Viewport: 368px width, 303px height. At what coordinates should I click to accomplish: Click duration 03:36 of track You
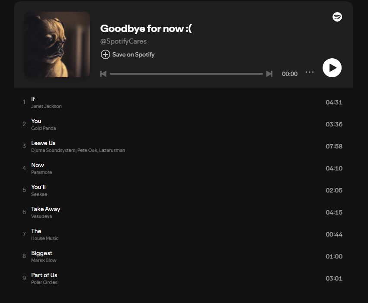tap(334, 124)
